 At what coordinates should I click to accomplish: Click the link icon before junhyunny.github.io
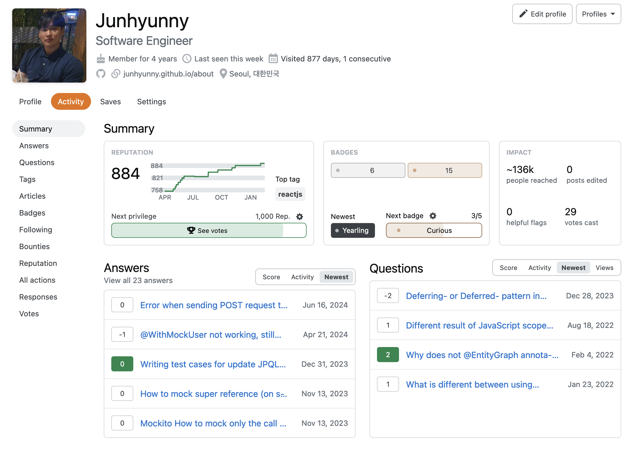116,74
